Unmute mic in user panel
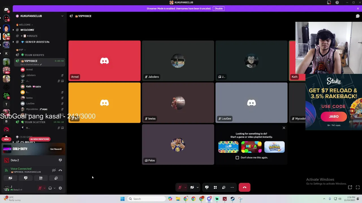Image resolution: width=362 pixels, height=203 pixels. (x=40, y=188)
